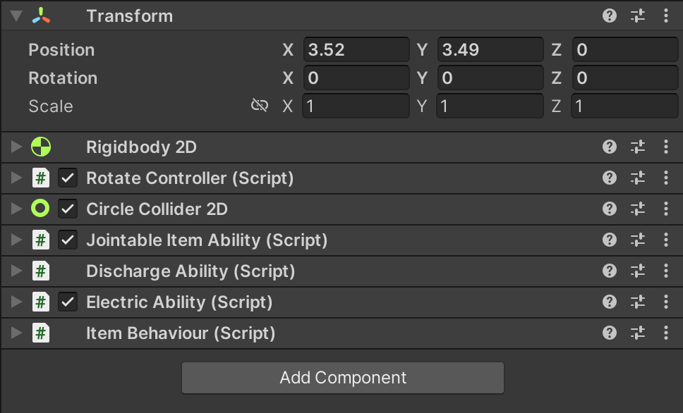Click the Circle Collider 2D help icon
Image resolution: width=683 pixels, height=413 pixels.
610,209
